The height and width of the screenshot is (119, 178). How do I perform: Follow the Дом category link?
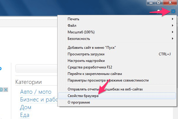pyautogui.click(x=26, y=107)
